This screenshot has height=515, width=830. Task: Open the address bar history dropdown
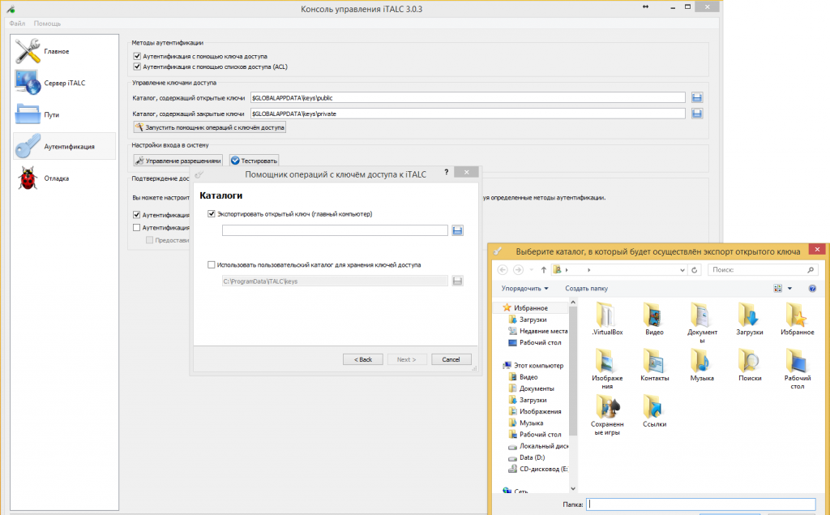(682, 270)
